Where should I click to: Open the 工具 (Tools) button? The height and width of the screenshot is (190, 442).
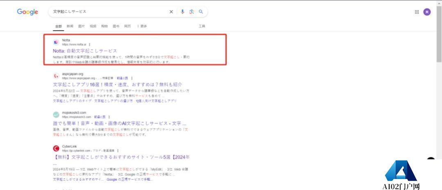202,26
